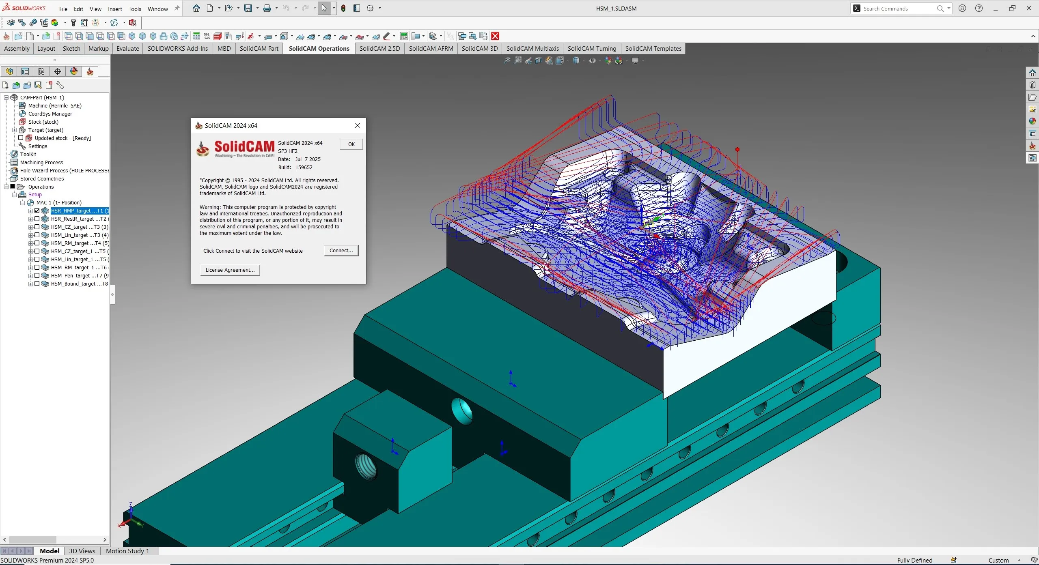
Task: Switch to the 3D Views bottom tab
Action: (82, 551)
